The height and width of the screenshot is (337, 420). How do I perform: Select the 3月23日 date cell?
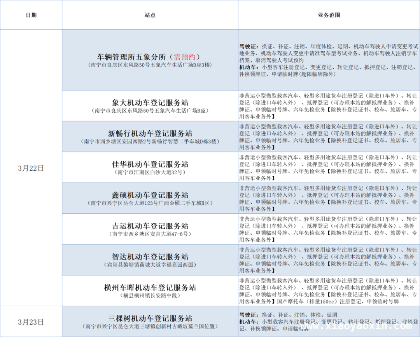tap(31, 322)
